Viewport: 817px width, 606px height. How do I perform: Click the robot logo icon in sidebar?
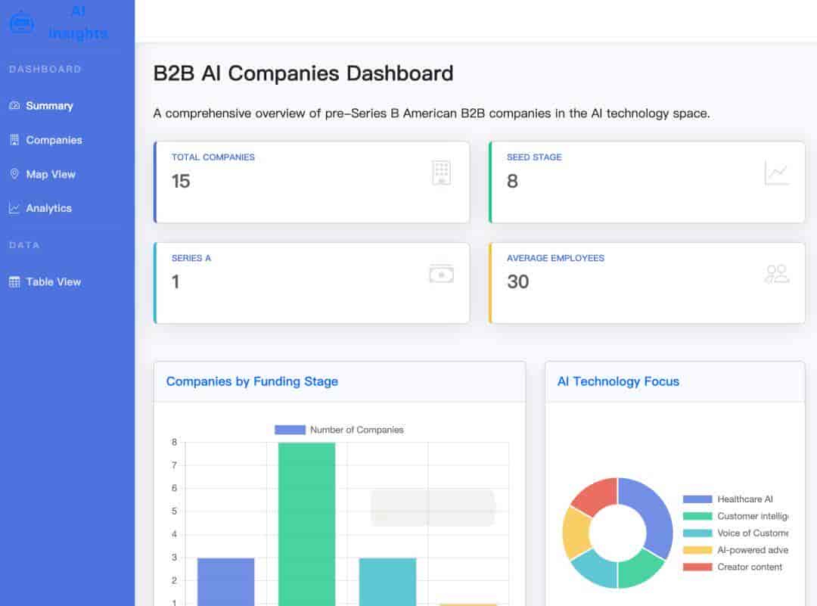tap(21, 23)
